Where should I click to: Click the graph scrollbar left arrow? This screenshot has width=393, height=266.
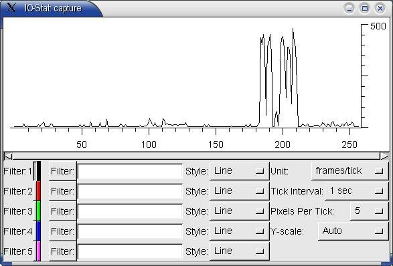8,156
